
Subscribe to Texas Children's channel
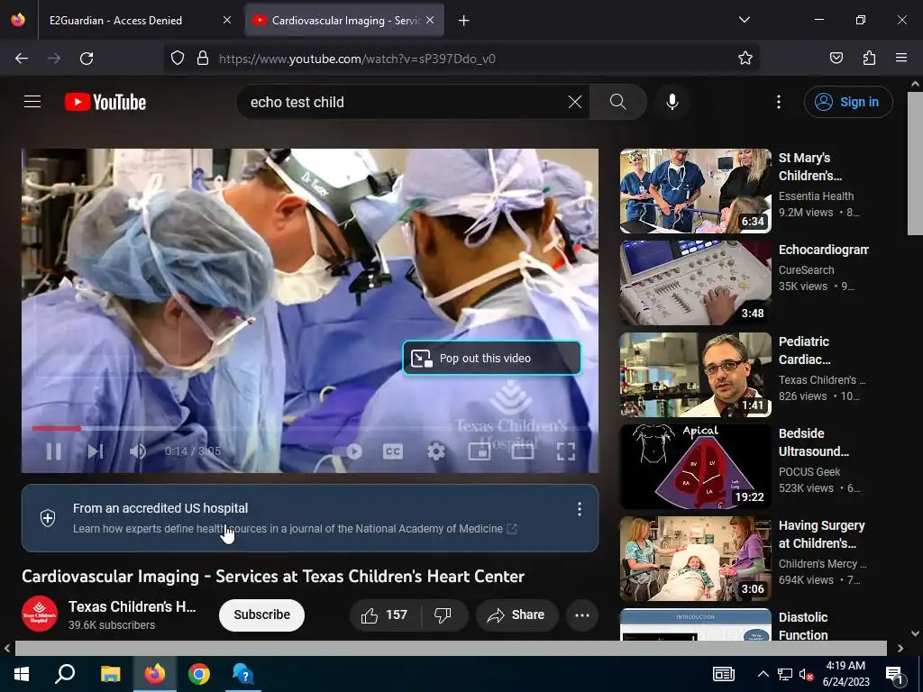pos(262,615)
